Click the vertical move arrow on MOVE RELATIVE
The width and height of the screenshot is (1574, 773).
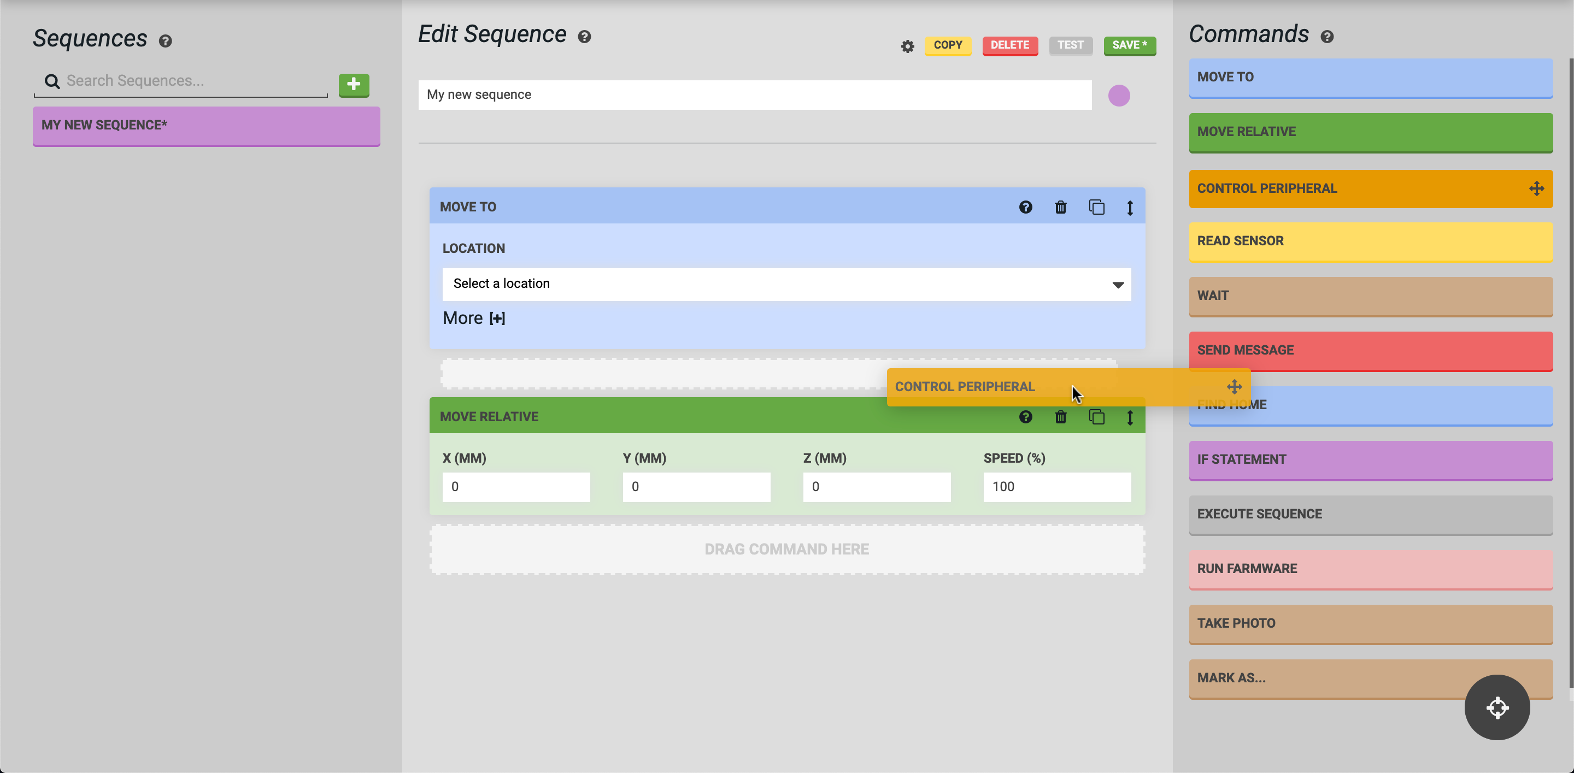tap(1130, 418)
